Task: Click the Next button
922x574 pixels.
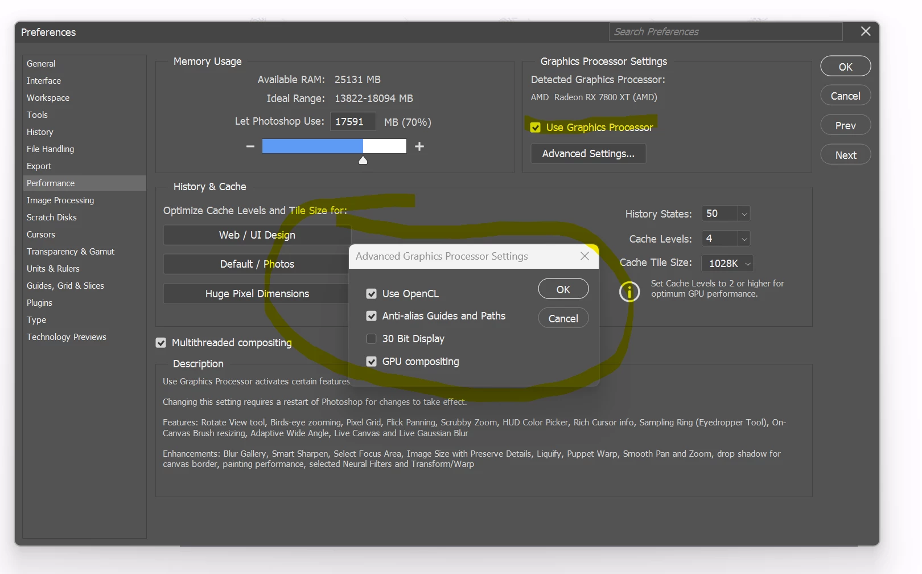Action: [x=846, y=155]
